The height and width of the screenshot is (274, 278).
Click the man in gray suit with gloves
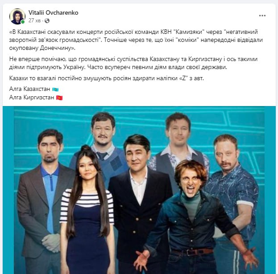[x=45, y=201]
